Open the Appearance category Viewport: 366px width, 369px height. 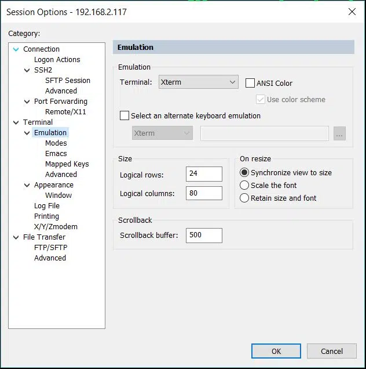tap(54, 185)
